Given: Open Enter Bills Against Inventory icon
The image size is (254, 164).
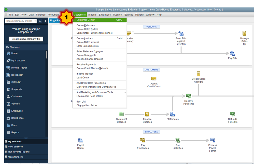Looking at the screenshot, I should (181, 33).
